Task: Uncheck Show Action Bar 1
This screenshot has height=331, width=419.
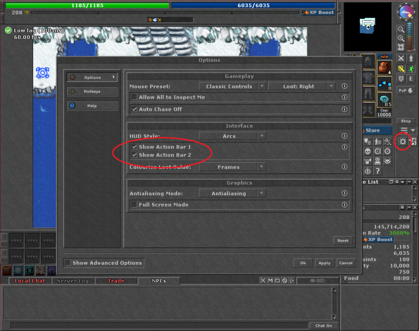Action: click(134, 147)
